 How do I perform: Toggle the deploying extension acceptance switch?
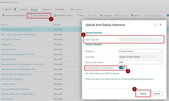pos(122,68)
